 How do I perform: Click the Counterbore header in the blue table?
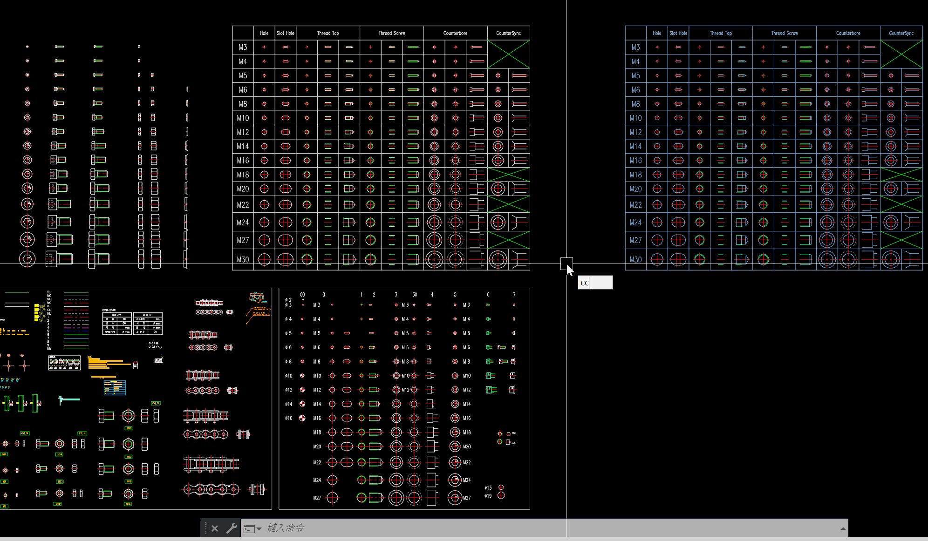point(848,33)
